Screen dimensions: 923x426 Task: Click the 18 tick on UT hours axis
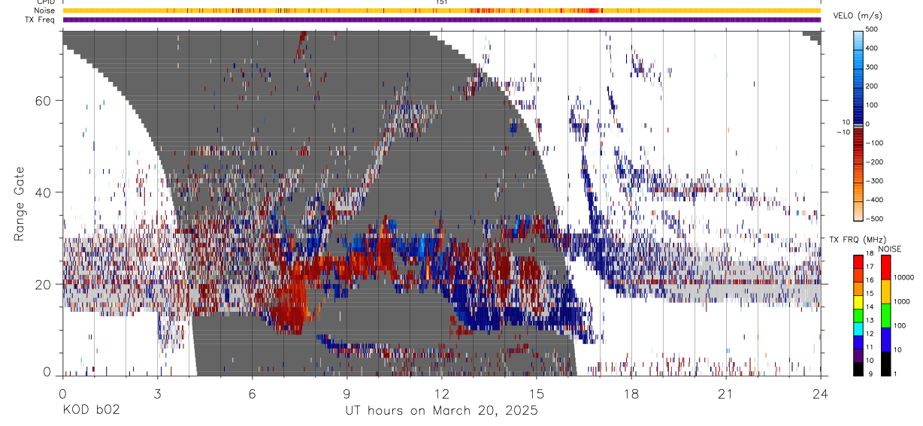[x=631, y=394]
